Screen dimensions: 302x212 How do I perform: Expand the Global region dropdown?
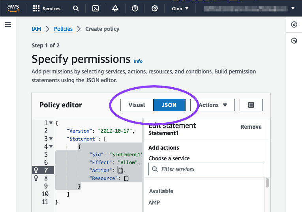(x=180, y=8)
